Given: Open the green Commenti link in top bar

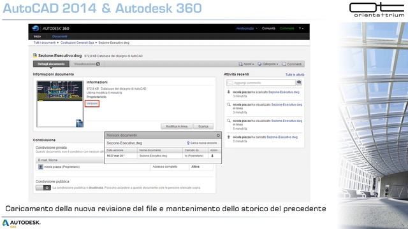Looking at the screenshot, I should click(287, 28).
